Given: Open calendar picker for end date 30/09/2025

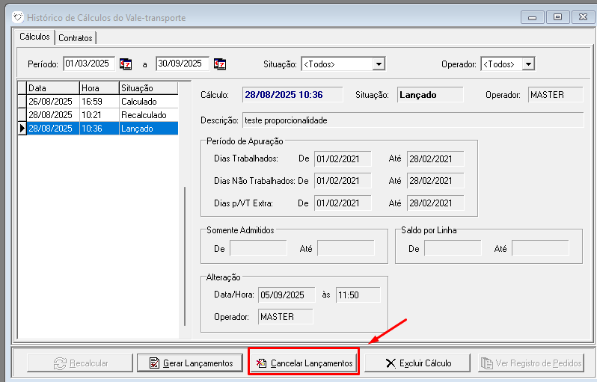Looking at the screenshot, I should pos(220,64).
